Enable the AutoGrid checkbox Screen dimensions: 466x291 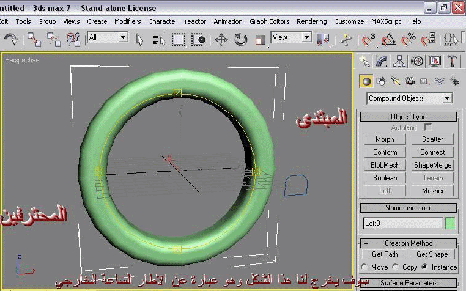pyautogui.click(x=428, y=128)
